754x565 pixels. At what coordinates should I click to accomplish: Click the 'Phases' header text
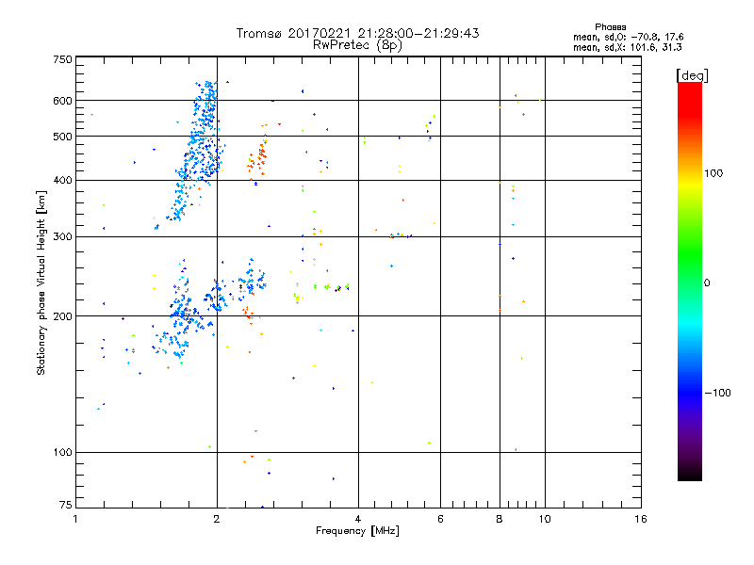tap(610, 27)
